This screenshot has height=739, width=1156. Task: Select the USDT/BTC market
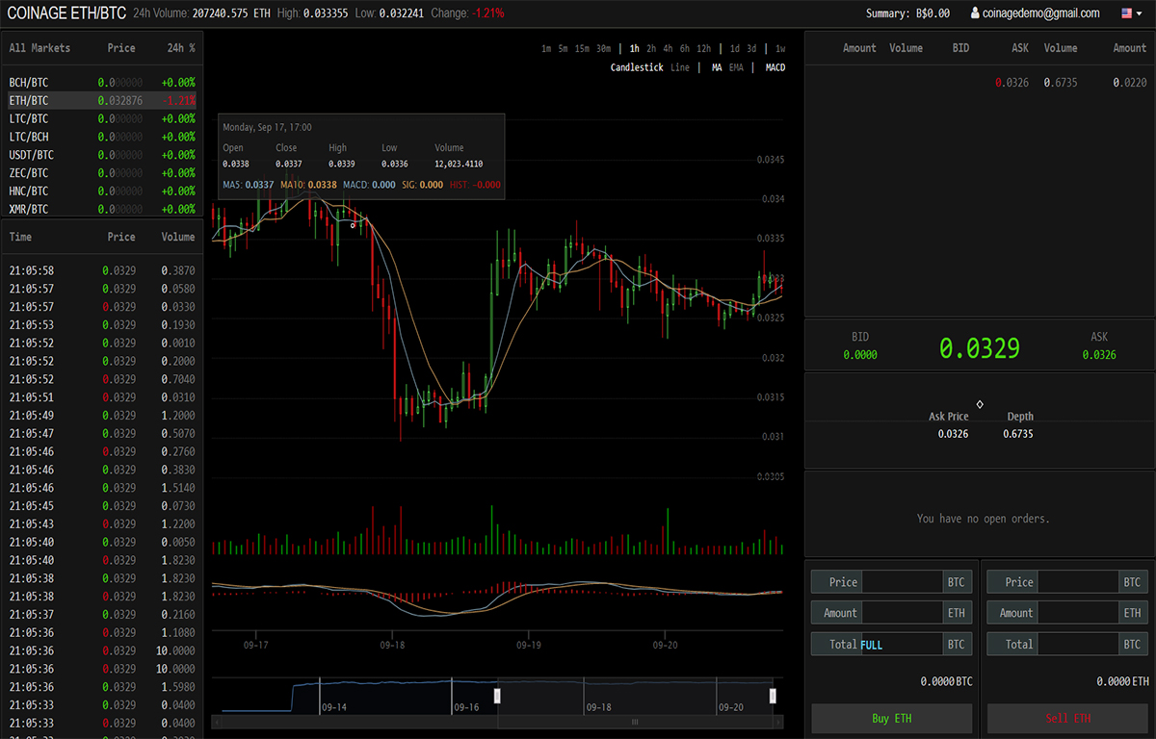tap(102, 155)
